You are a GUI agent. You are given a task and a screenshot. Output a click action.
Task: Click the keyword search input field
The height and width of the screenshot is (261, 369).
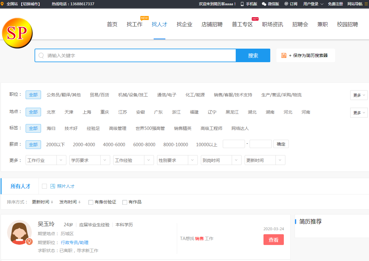coord(135,55)
